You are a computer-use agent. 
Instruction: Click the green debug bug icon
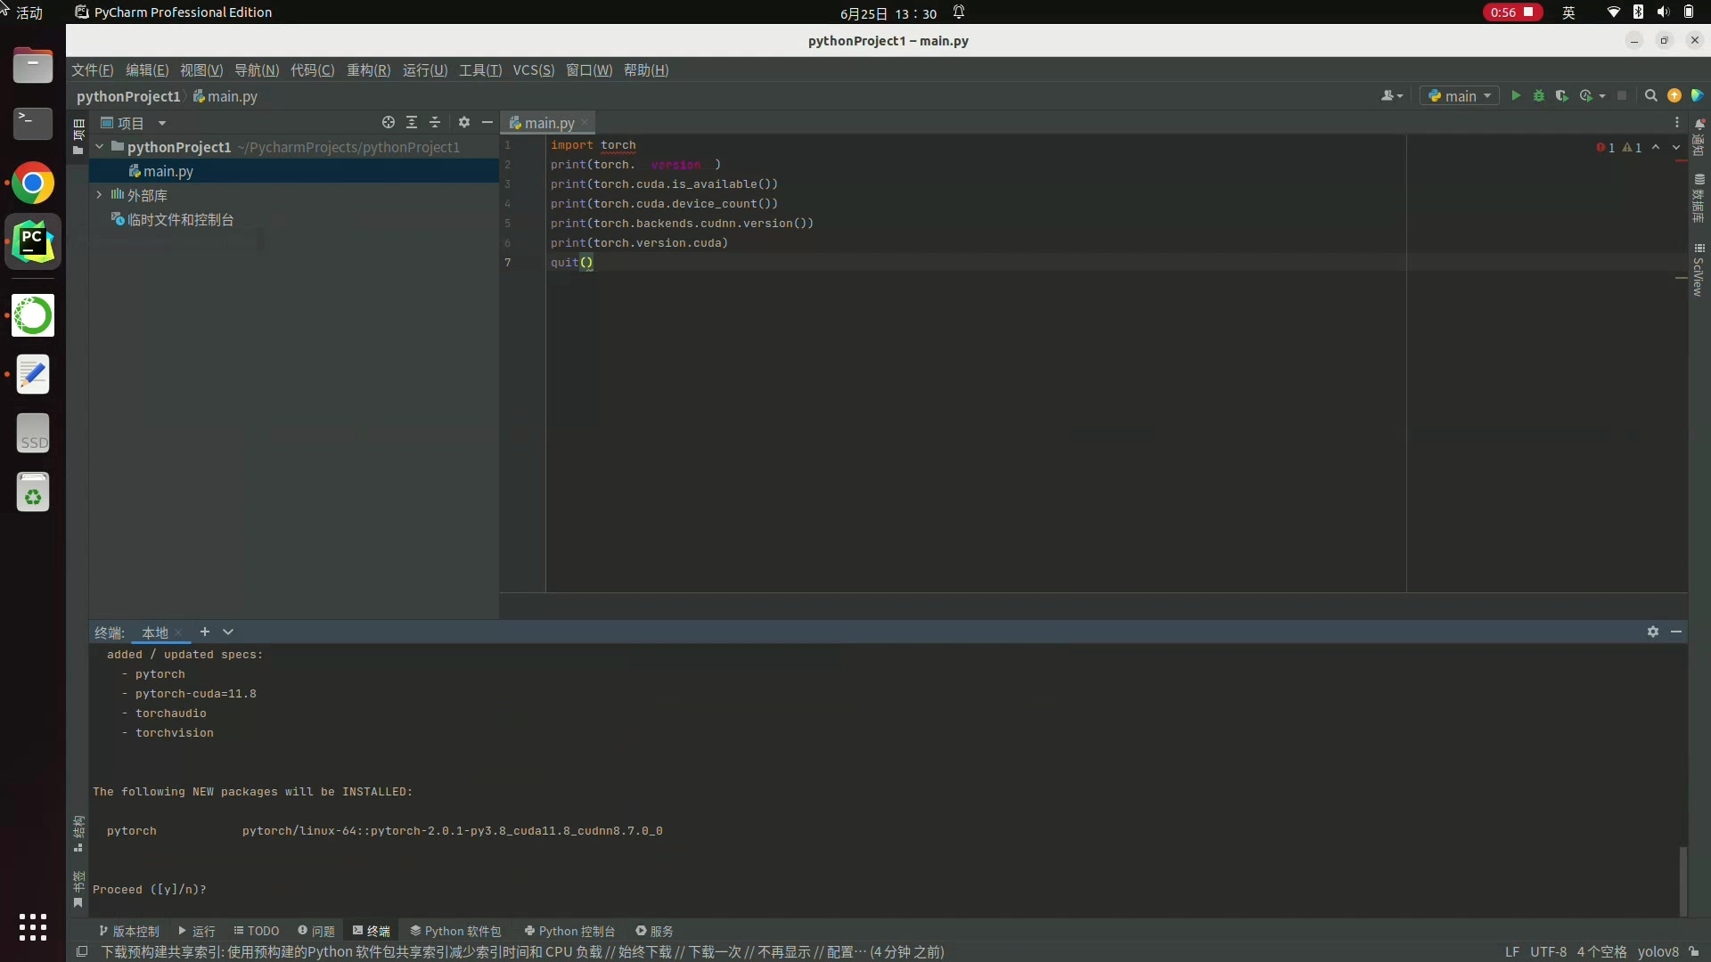[1539, 96]
